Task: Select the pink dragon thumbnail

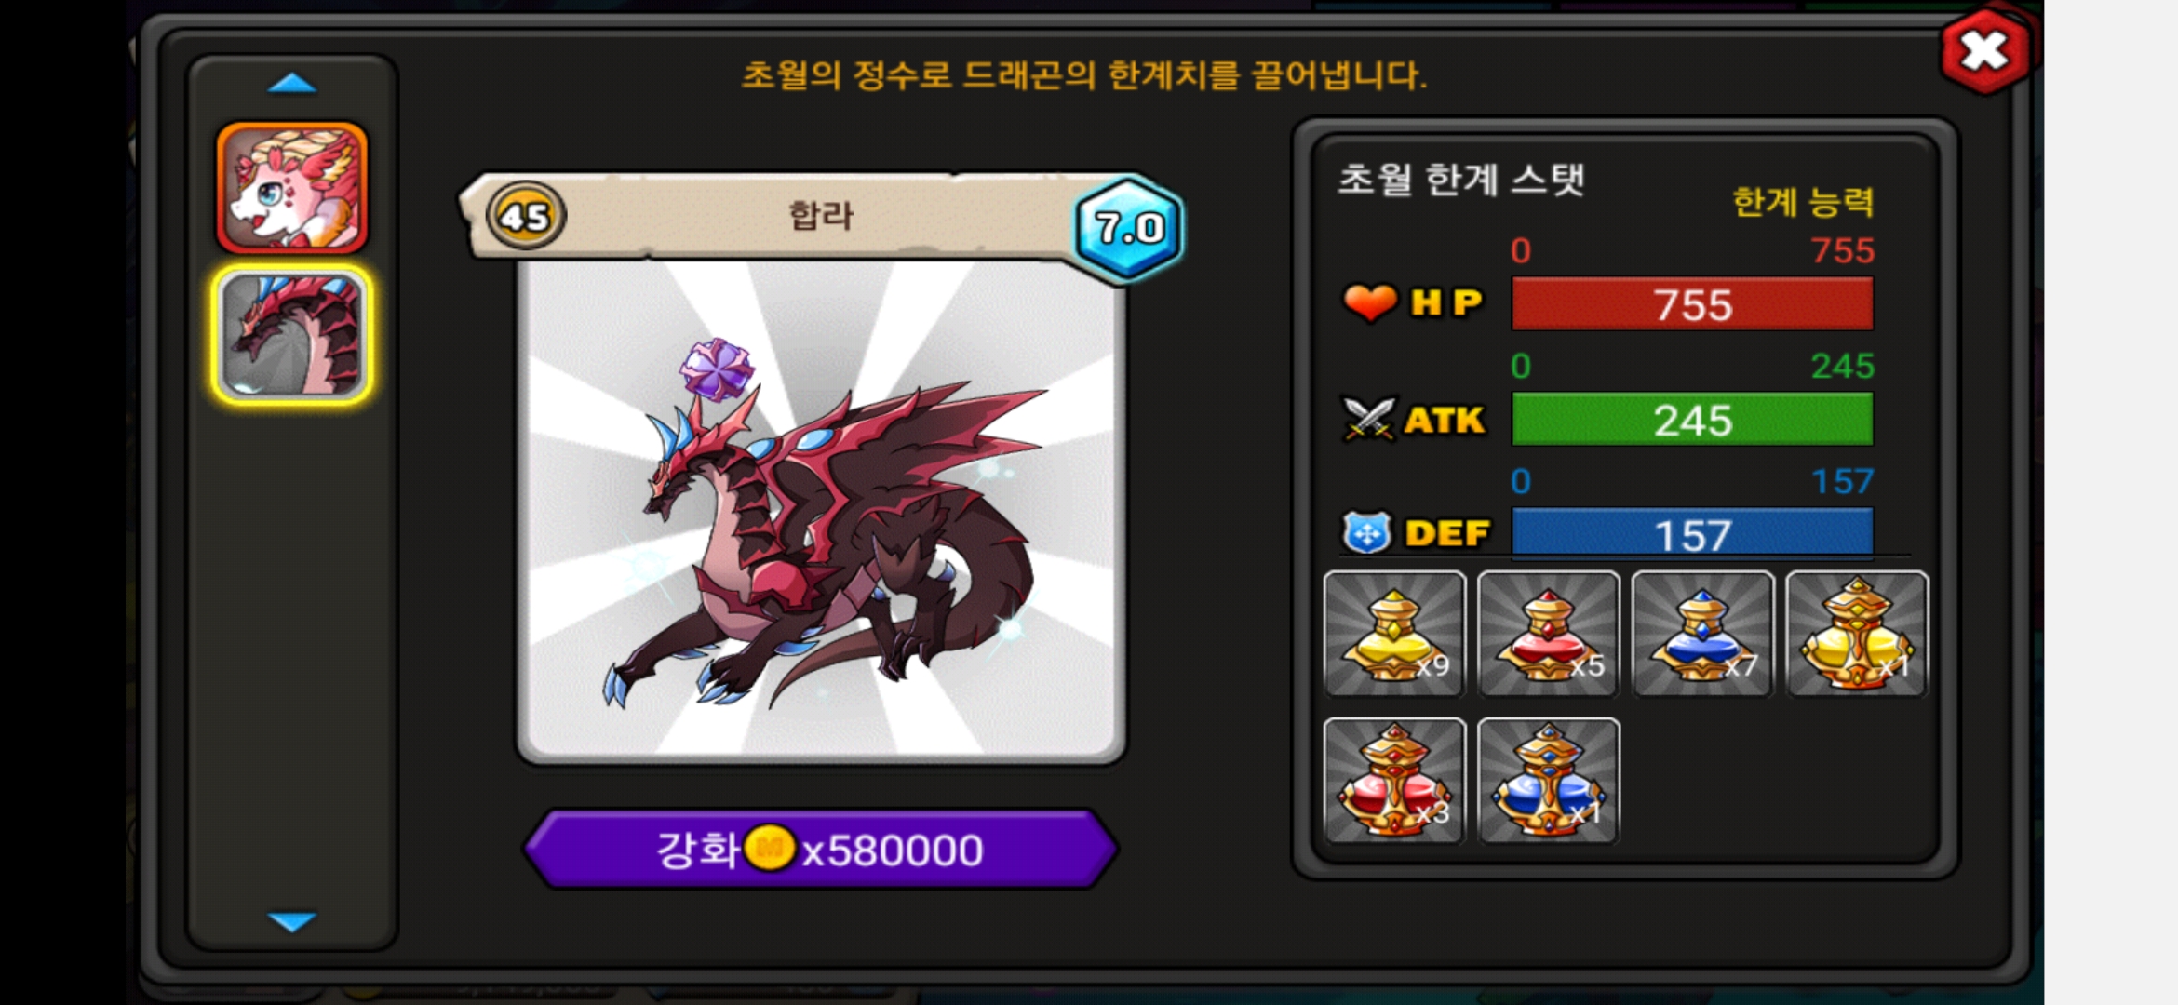Action: point(292,188)
